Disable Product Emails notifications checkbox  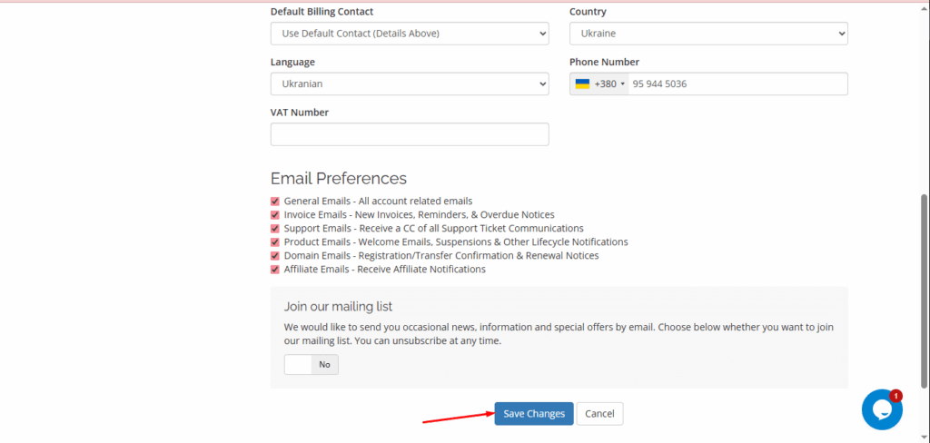tap(275, 242)
